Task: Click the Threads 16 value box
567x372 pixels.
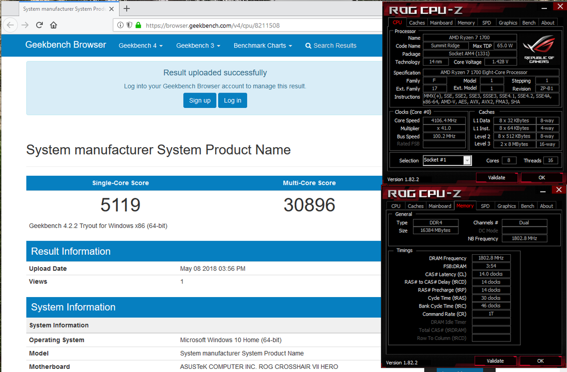Action: click(550, 160)
